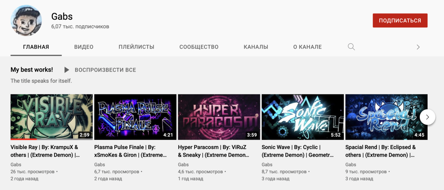Play the Hyper Paracosm video thumbnail
Screen dimensions: 444x190
(x=219, y=117)
